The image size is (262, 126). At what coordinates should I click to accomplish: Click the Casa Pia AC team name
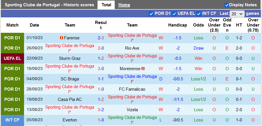pyautogui.click(x=70, y=99)
